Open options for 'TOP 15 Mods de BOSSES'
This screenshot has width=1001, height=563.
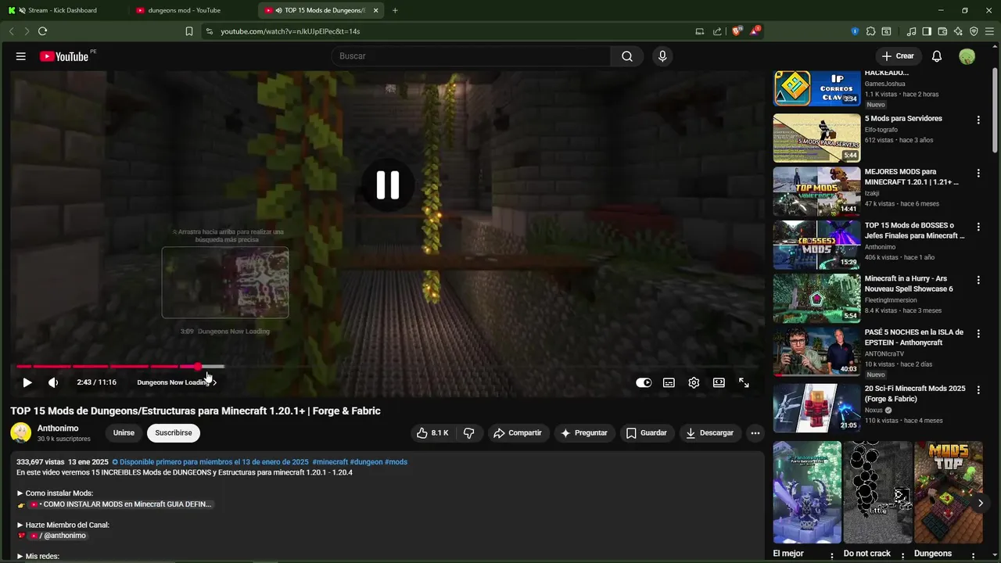pos(978,227)
